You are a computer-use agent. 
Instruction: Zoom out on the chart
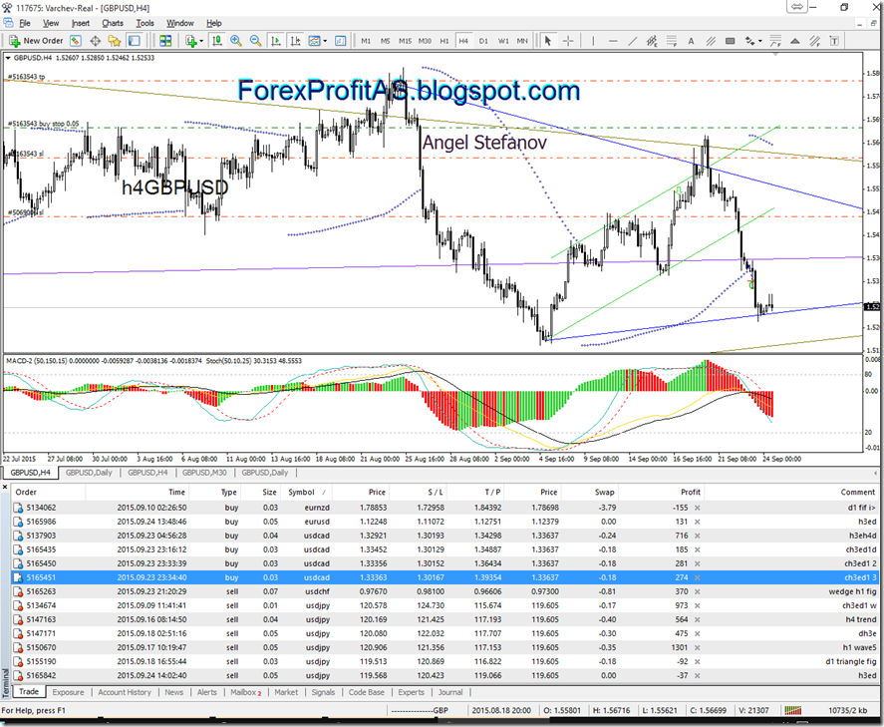pyautogui.click(x=255, y=41)
